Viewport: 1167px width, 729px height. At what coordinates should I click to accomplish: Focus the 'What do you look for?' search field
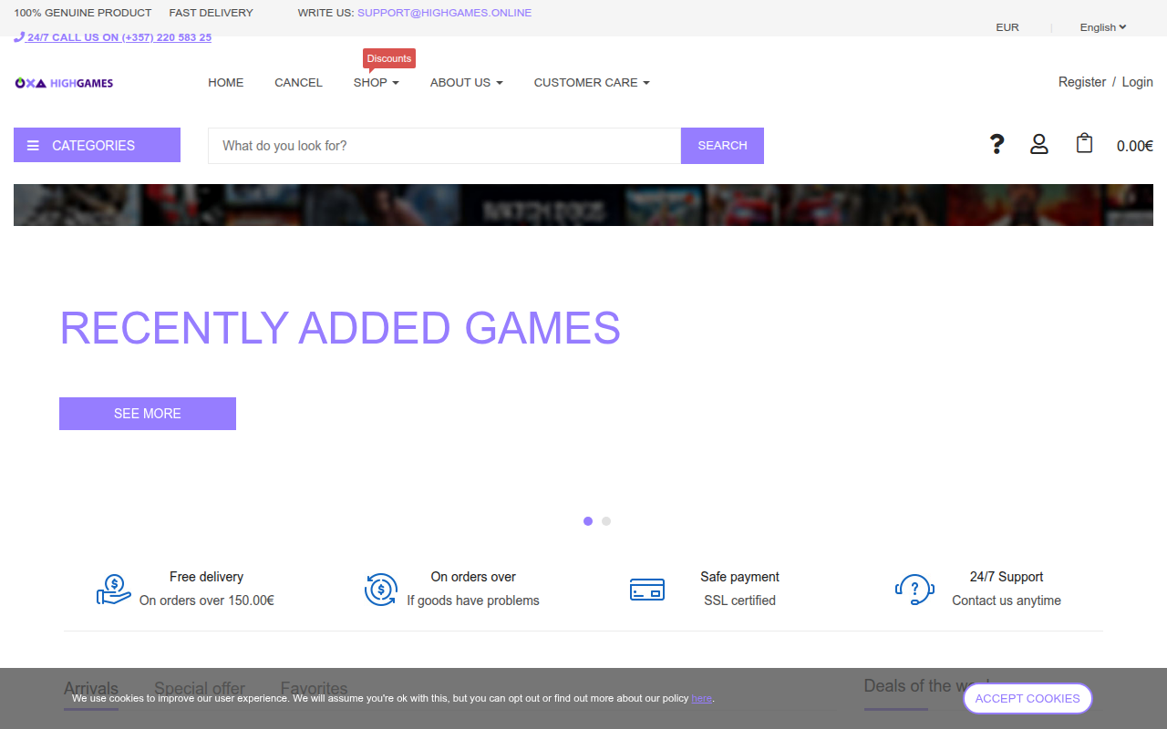[x=445, y=146]
